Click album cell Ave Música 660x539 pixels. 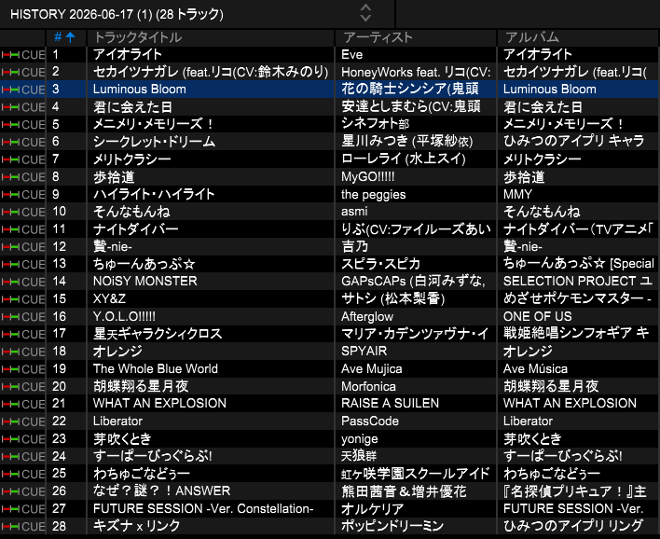[x=535, y=369]
